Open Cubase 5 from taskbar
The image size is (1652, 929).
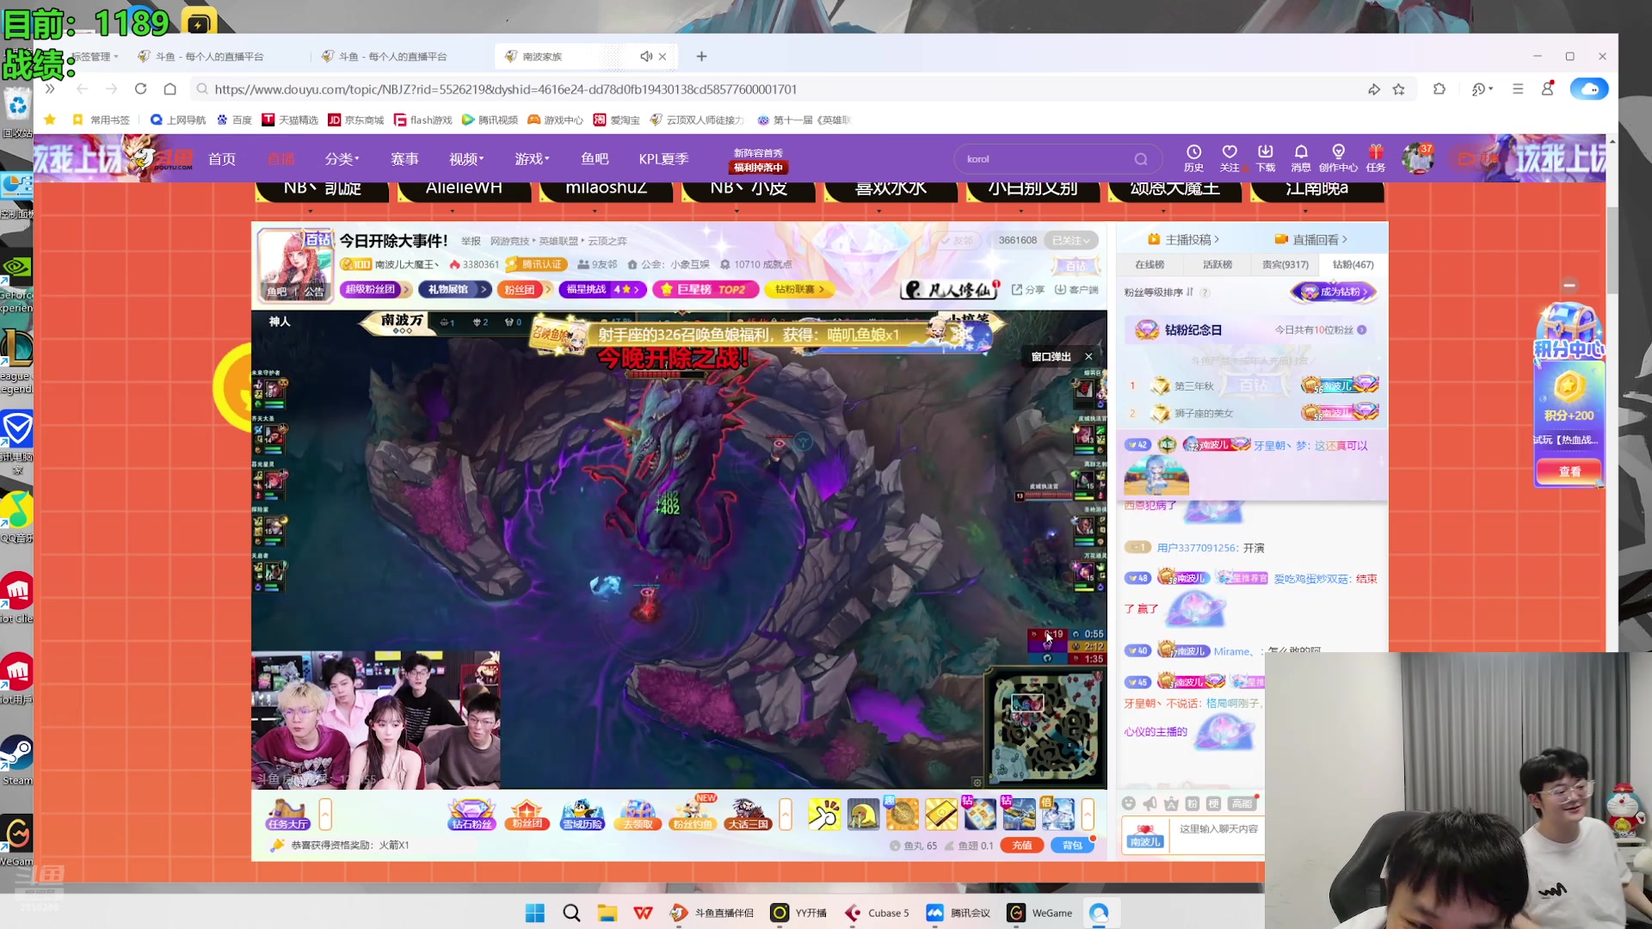877,913
